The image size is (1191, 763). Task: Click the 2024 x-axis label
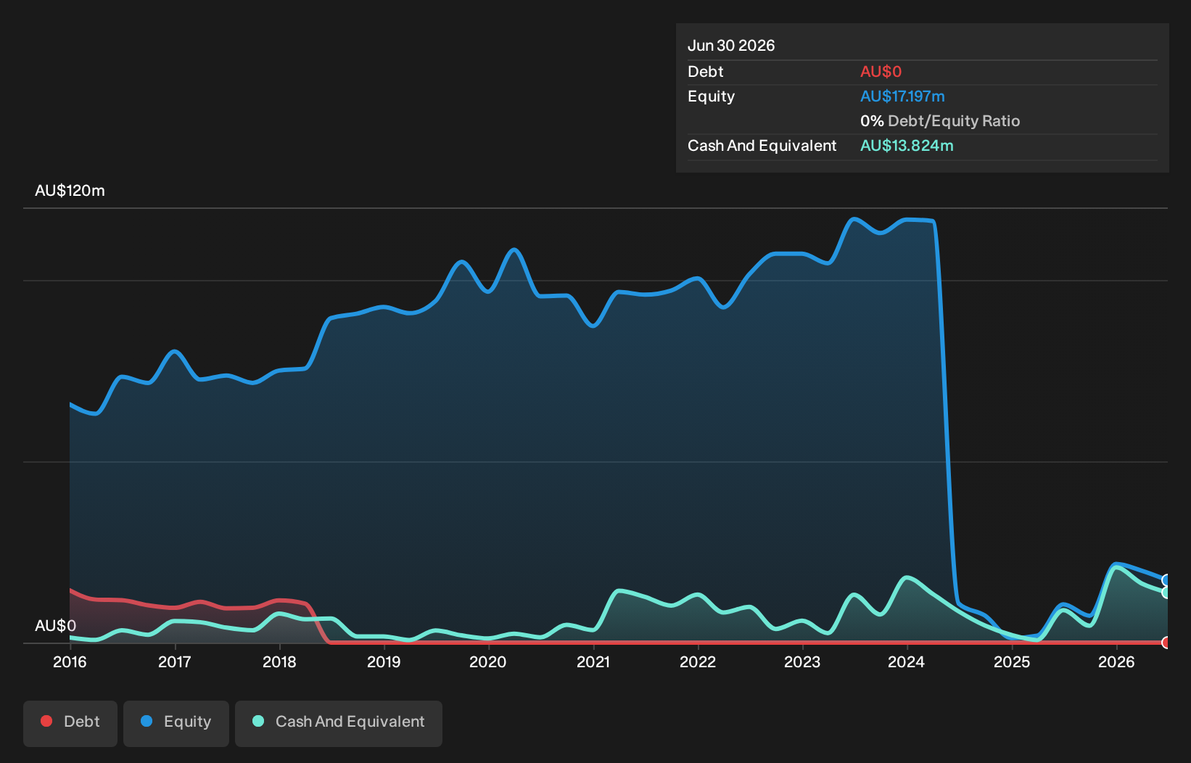pos(907,661)
